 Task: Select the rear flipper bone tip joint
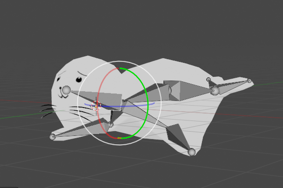[191, 152]
